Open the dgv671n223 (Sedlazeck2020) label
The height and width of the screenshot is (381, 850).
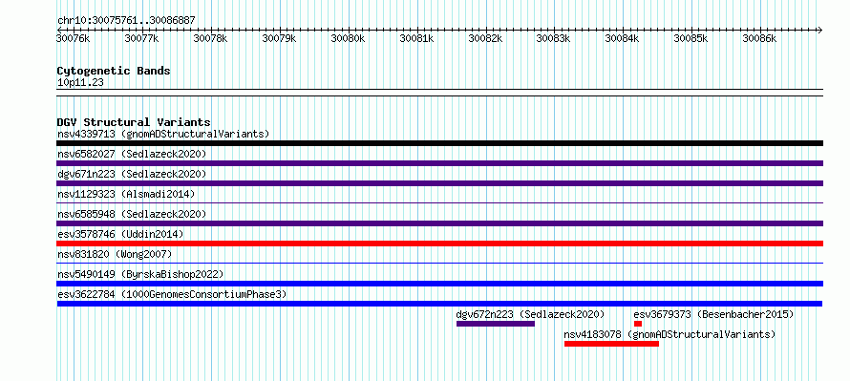[x=132, y=174]
